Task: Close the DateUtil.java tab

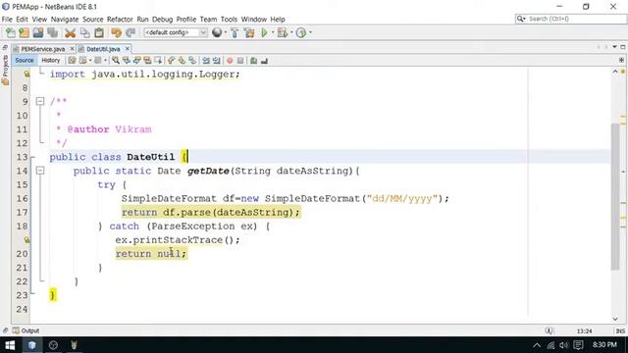Action: coord(128,49)
